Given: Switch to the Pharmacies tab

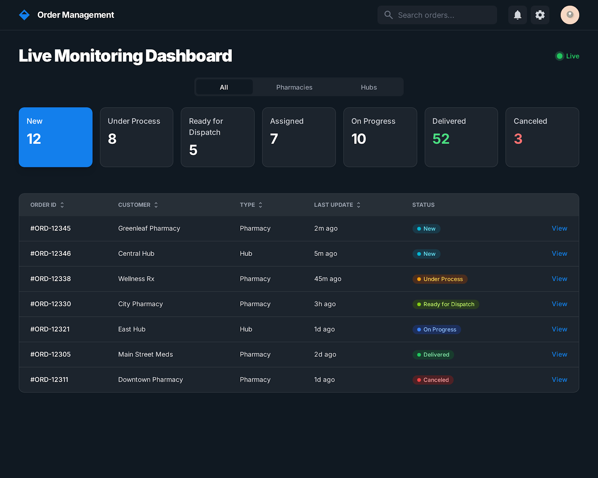Looking at the screenshot, I should click(294, 87).
